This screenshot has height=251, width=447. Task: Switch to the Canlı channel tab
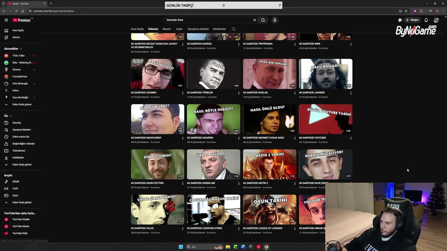(x=179, y=29)
